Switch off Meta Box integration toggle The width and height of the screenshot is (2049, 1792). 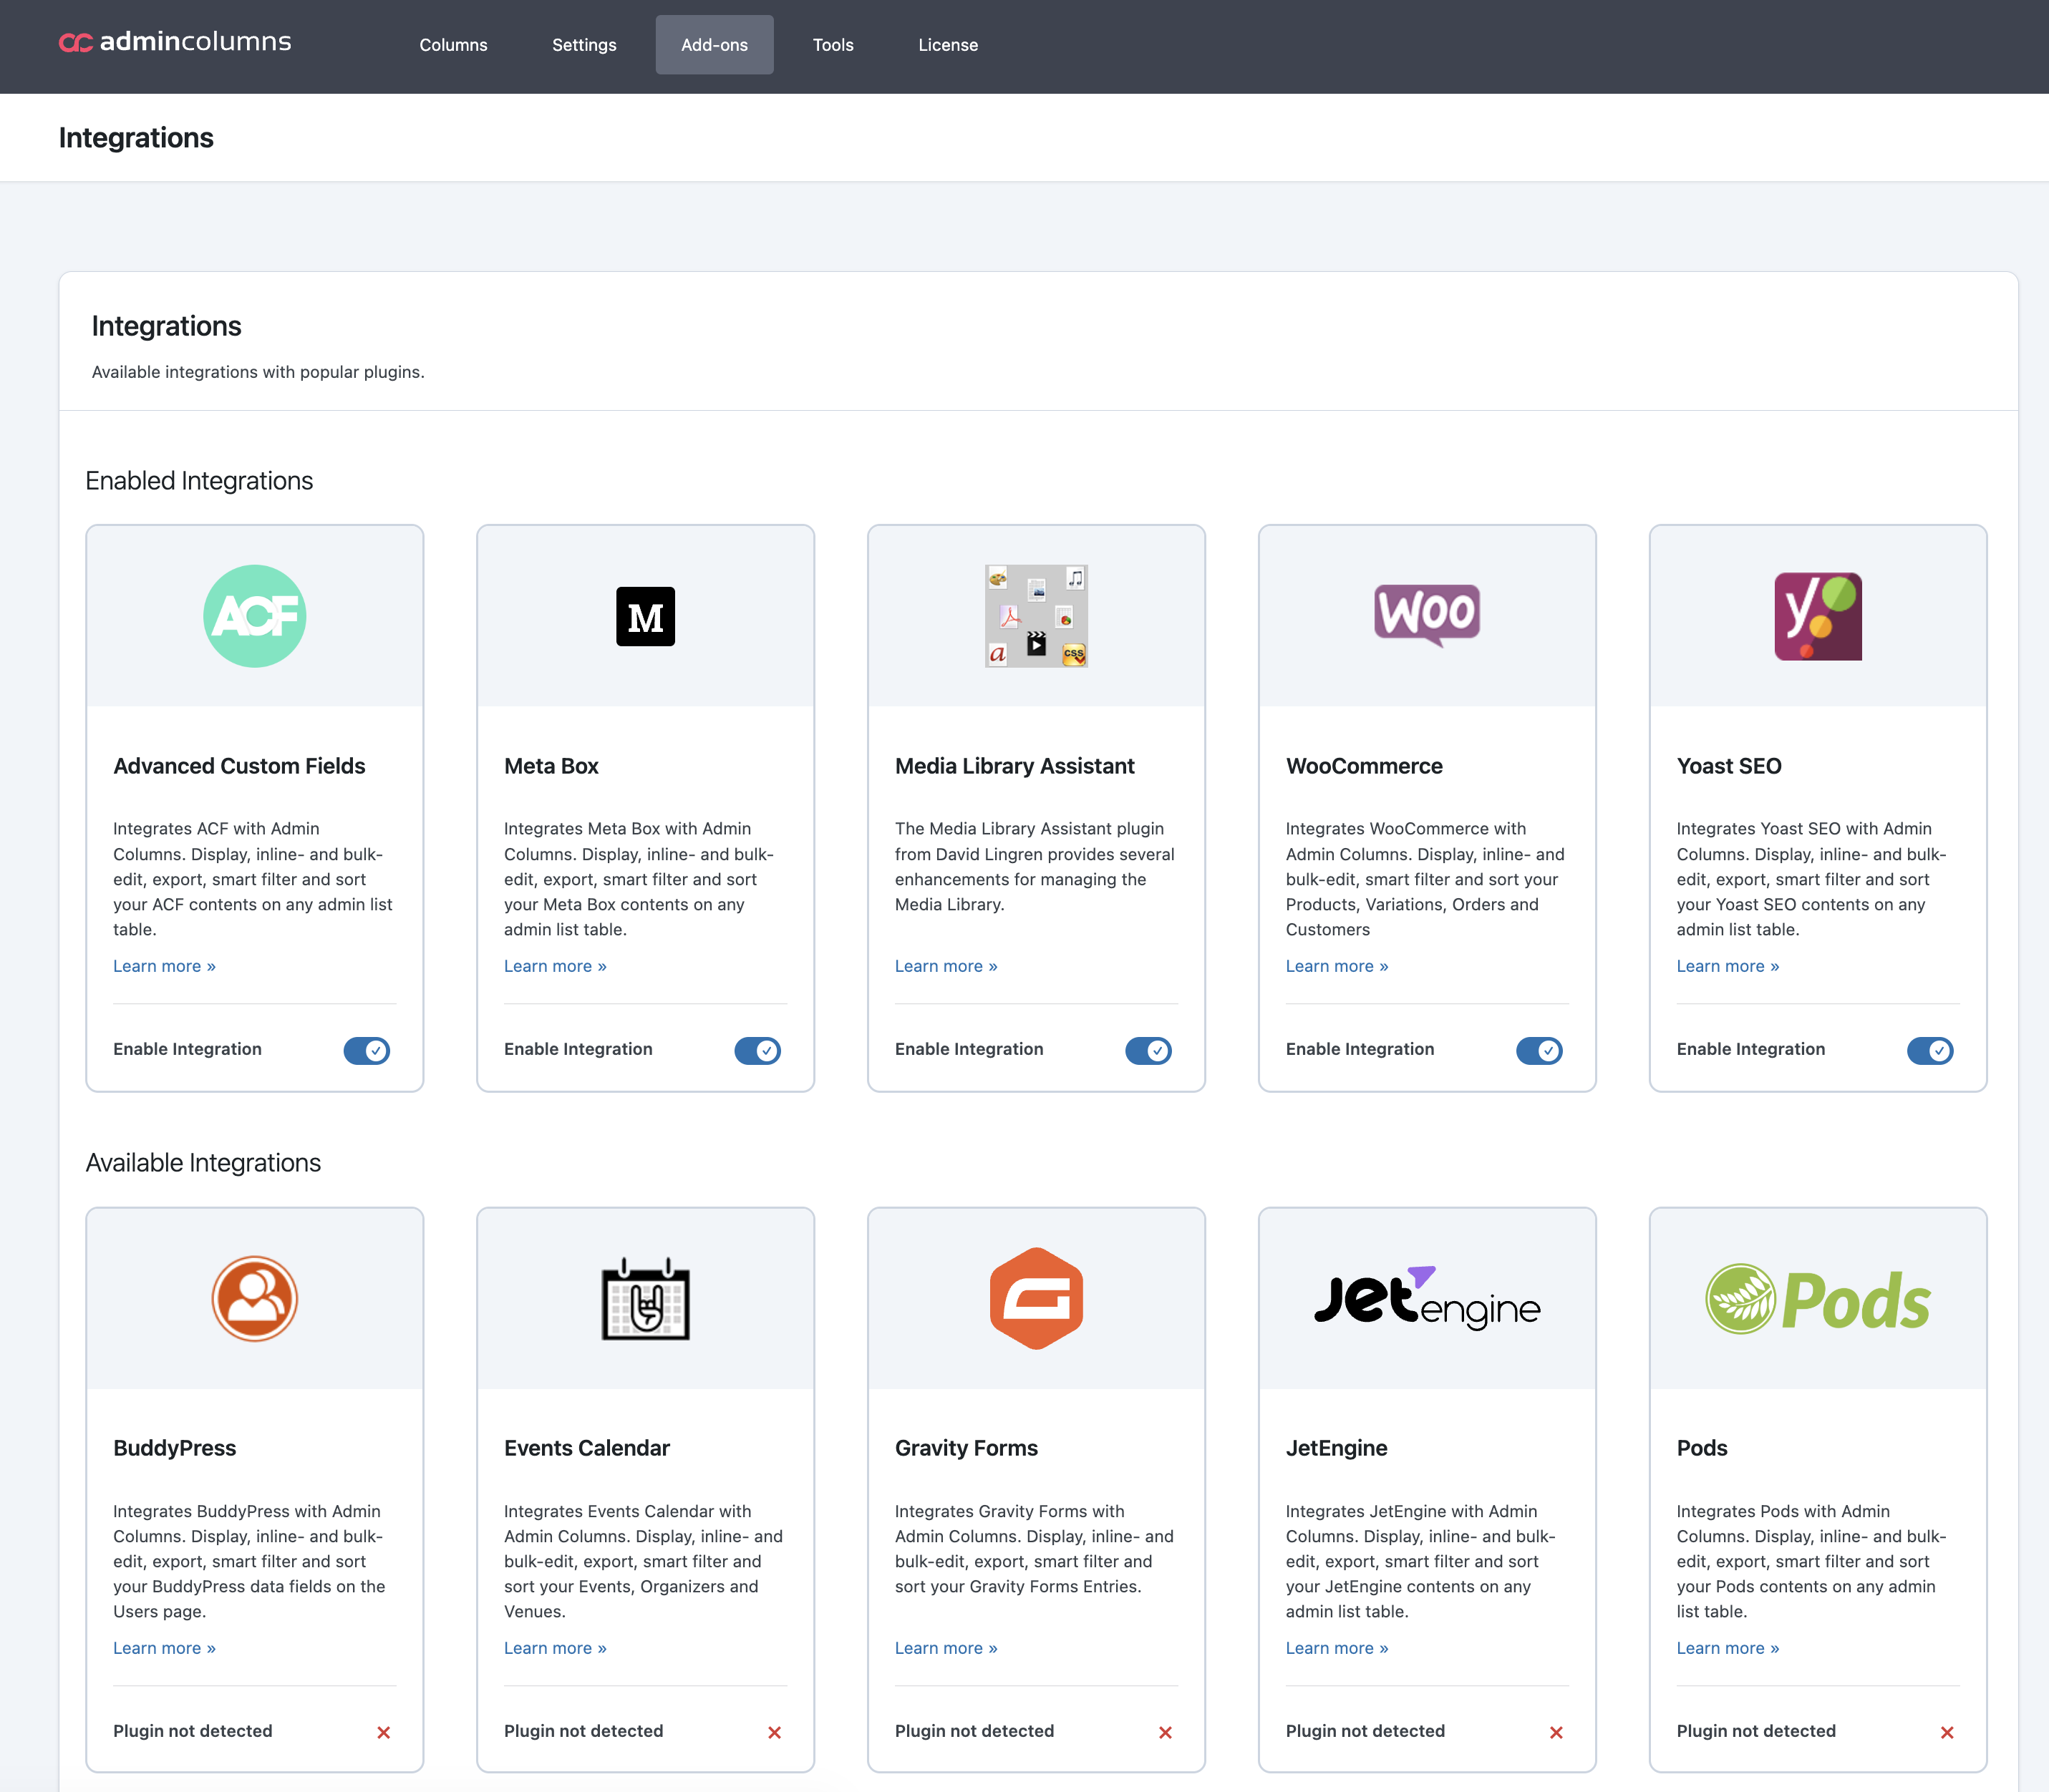click(x=757, y=1050)
